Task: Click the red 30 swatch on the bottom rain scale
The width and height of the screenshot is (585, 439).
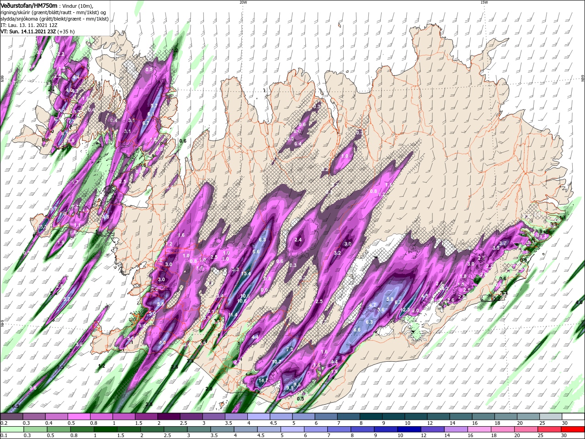Action: 574,429
